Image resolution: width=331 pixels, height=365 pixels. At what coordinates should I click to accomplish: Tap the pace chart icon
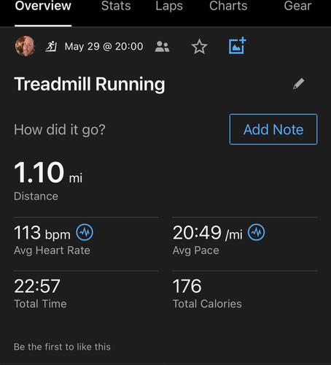point(257,232)
